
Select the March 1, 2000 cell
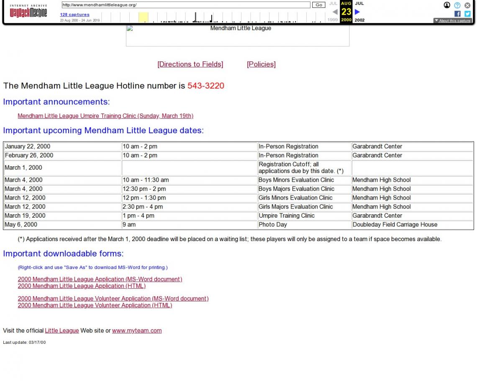pyautogui.click(x=62, y=168)
